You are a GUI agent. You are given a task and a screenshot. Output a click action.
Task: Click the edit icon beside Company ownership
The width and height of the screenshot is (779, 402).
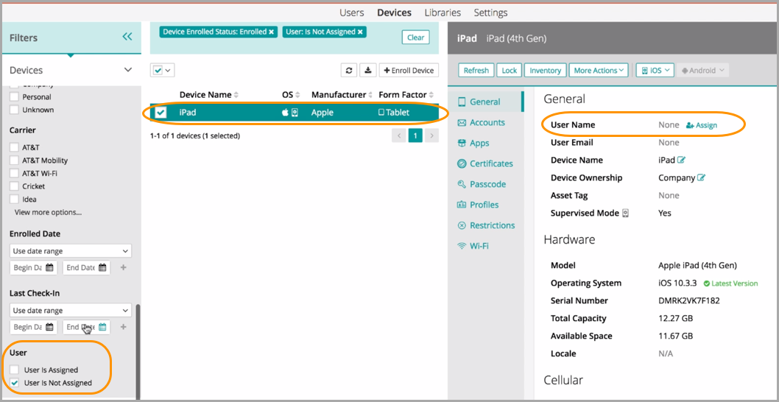pos(702,178)
